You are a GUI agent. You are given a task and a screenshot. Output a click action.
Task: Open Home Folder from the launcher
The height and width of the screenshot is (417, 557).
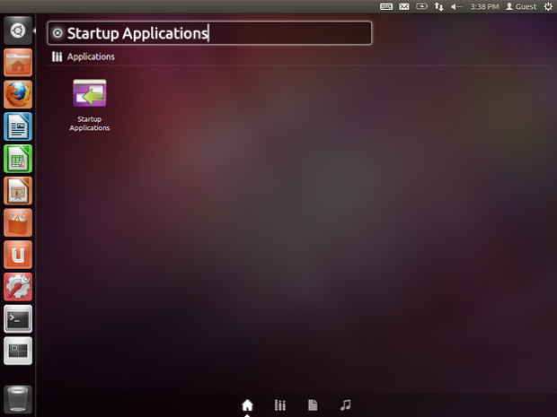tap(18, 63)
